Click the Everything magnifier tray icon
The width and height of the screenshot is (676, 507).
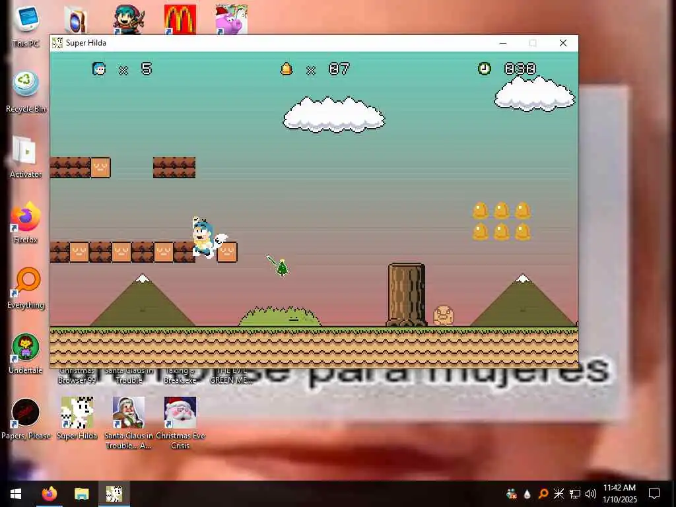(x=543, y=494)
